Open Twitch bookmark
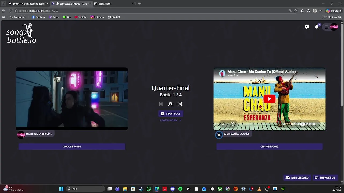 coord(54,17)
